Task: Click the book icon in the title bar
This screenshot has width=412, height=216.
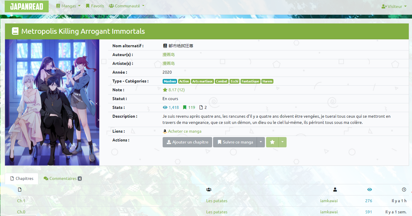Action: click(x=15, y=31)
